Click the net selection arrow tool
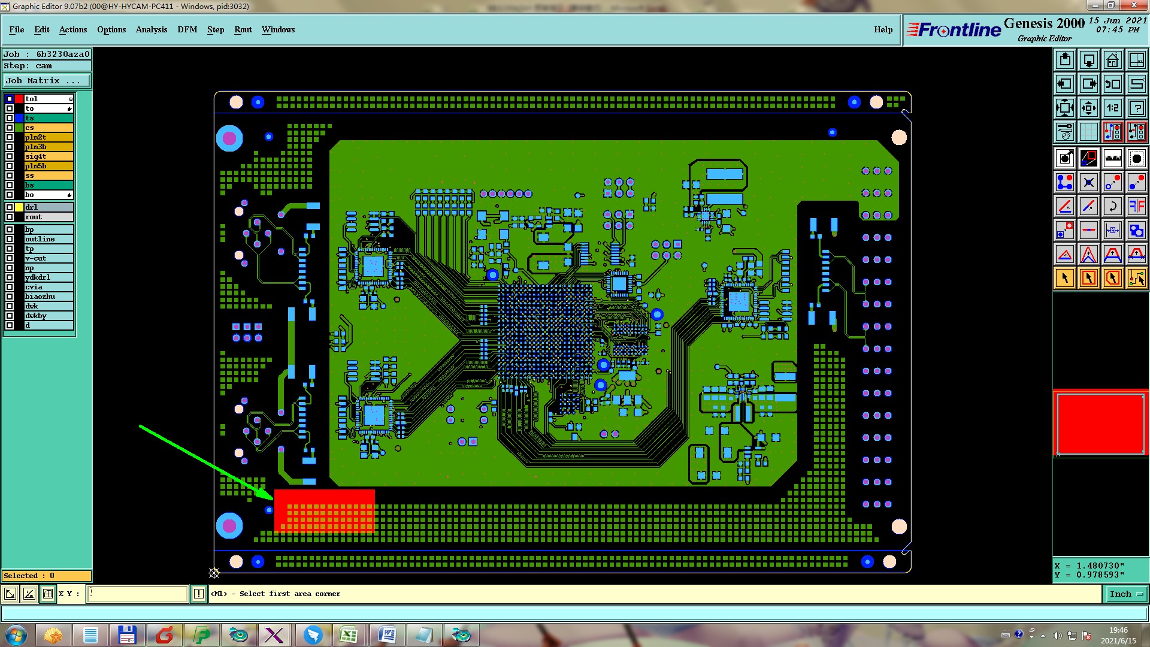This screenshot has width=1150, height=647. pyautogui.click(x=1136, y=278)
